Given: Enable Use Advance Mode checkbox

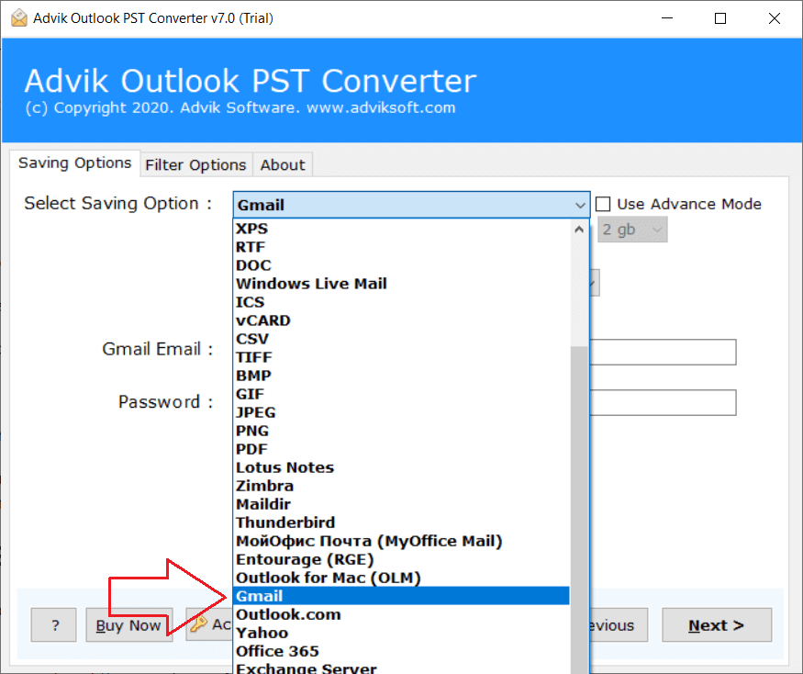Looking at the screenshot, I should [603, 204].
